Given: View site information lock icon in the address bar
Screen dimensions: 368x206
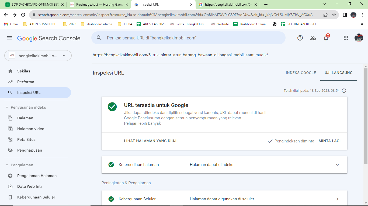Looking at the screenshot, I should pos(34,15).
